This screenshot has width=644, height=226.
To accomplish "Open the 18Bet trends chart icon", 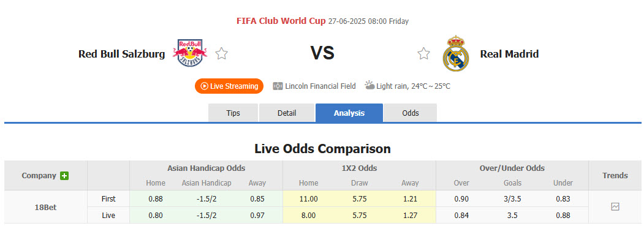I will tap(615, 207).
